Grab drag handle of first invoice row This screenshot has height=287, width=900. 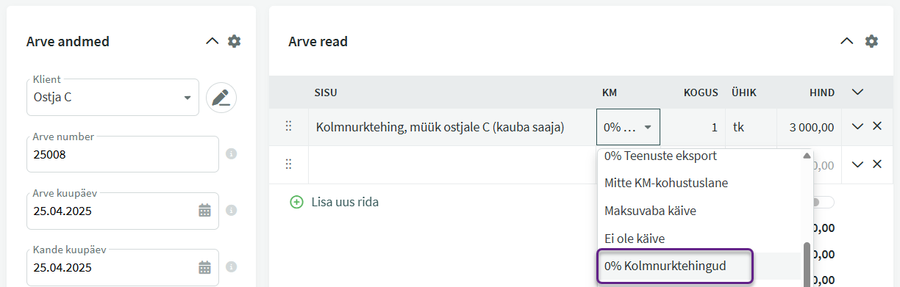click(x=288, y=126)
